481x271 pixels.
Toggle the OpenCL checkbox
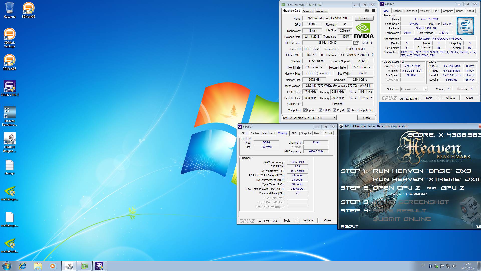point(305,110)
